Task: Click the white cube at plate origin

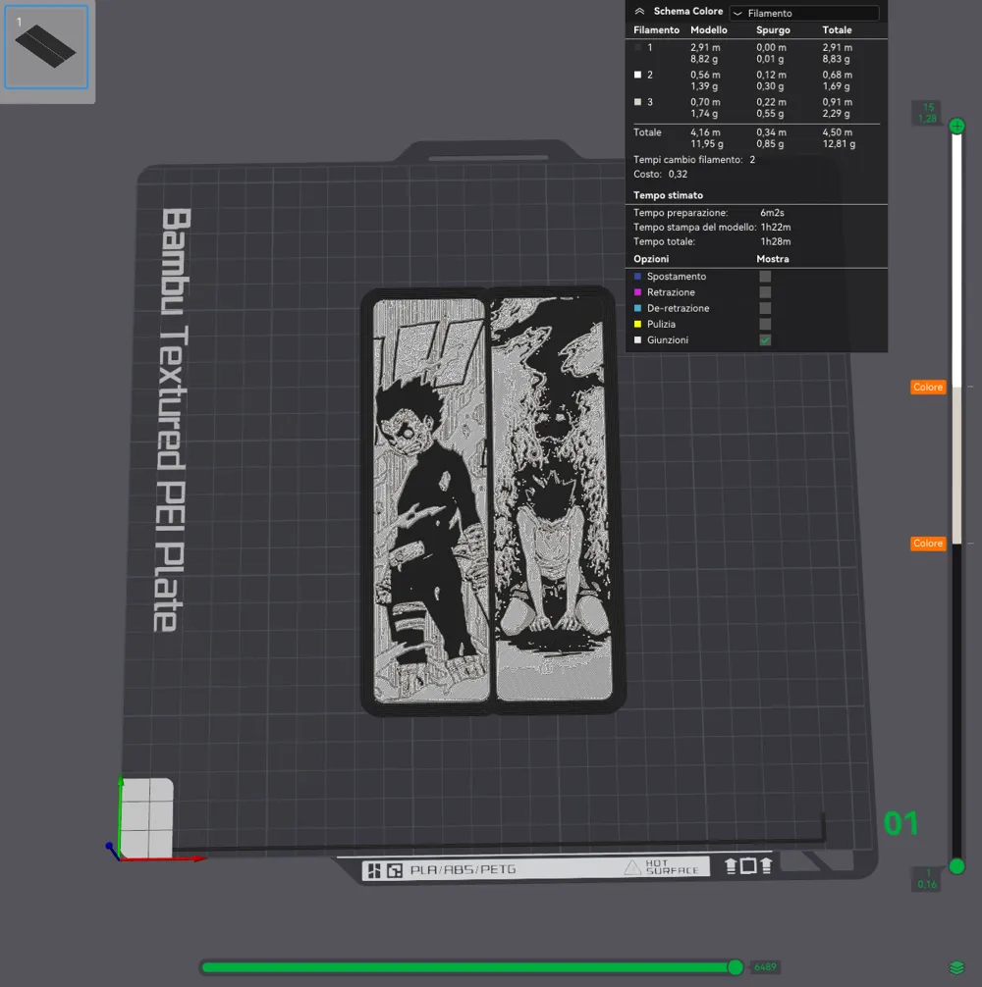Action: pyautogui.click(x=146, y=818)
